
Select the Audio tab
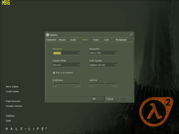[x=75, y=40]
